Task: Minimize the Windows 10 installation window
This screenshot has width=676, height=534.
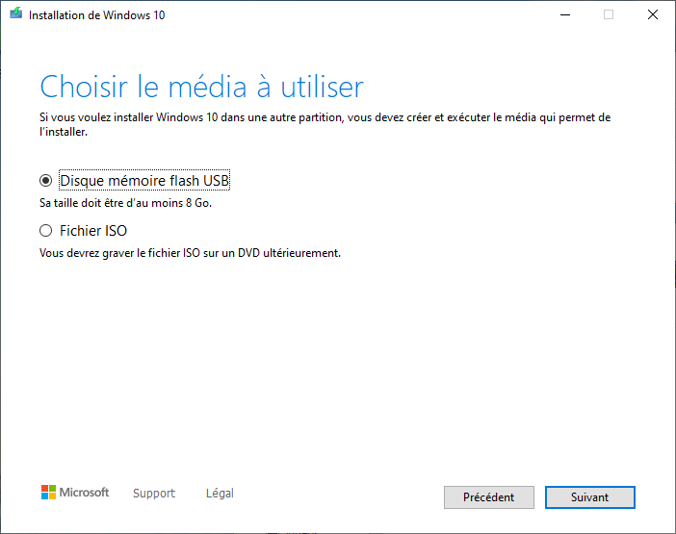Action: [562, 14]
